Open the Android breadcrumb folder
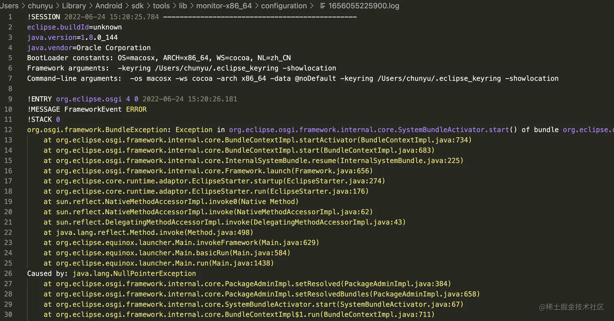Viewport: 614px width, 321px height. coord(108,6)
